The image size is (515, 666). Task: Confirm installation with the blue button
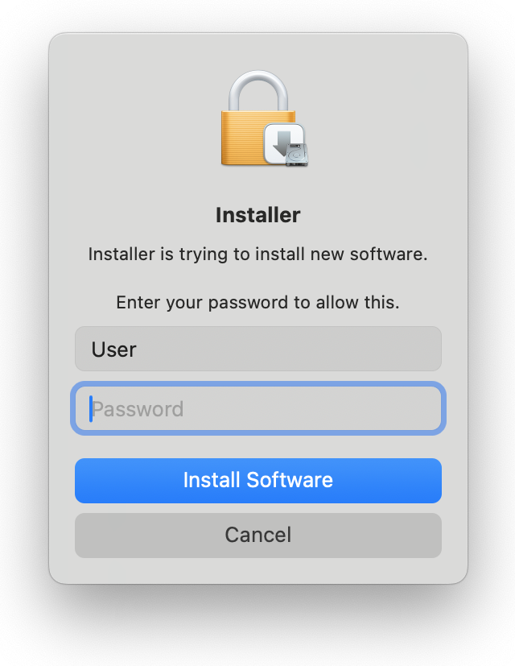click(258, 481)
